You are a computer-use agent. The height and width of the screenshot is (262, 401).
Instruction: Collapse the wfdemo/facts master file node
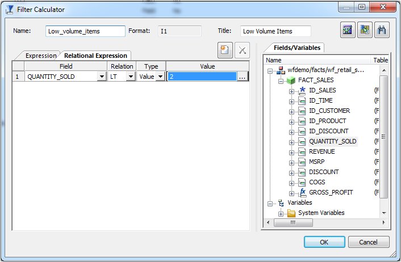270,71
